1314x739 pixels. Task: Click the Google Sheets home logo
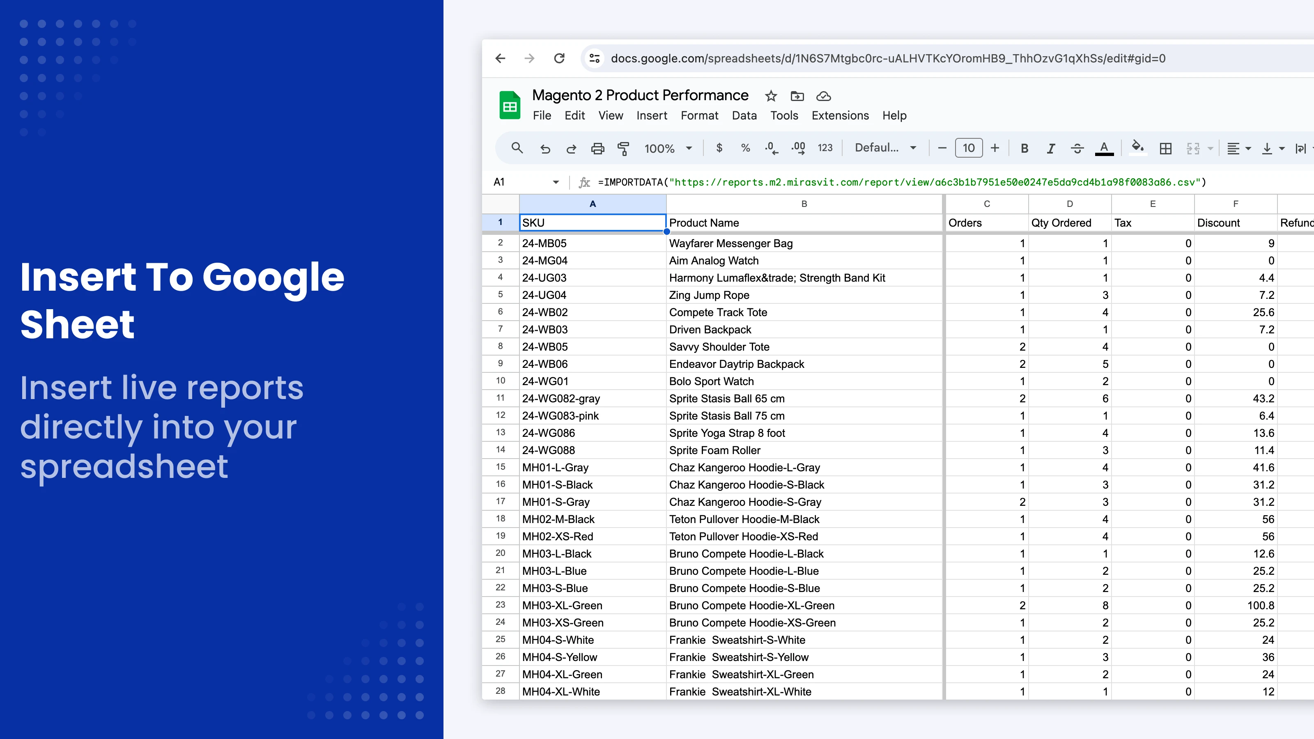tap(510, 105)
